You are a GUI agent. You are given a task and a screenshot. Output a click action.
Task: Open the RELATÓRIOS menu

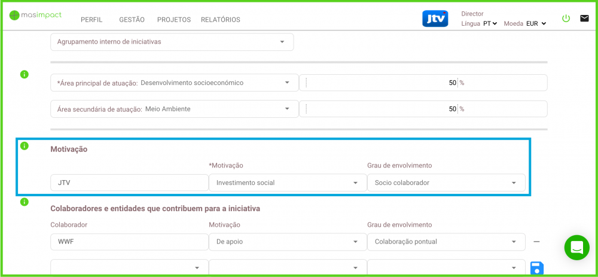221,20
